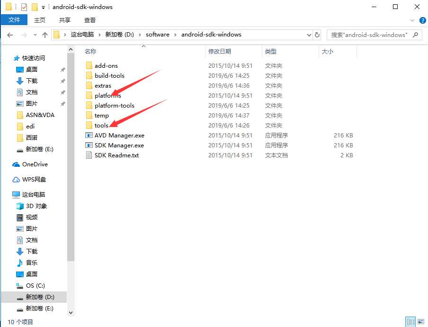Screen dimensions: 428x327
Task: Switch to the 查看 ribbon tab
Action: pyautogui.click(x=90, y=20)
